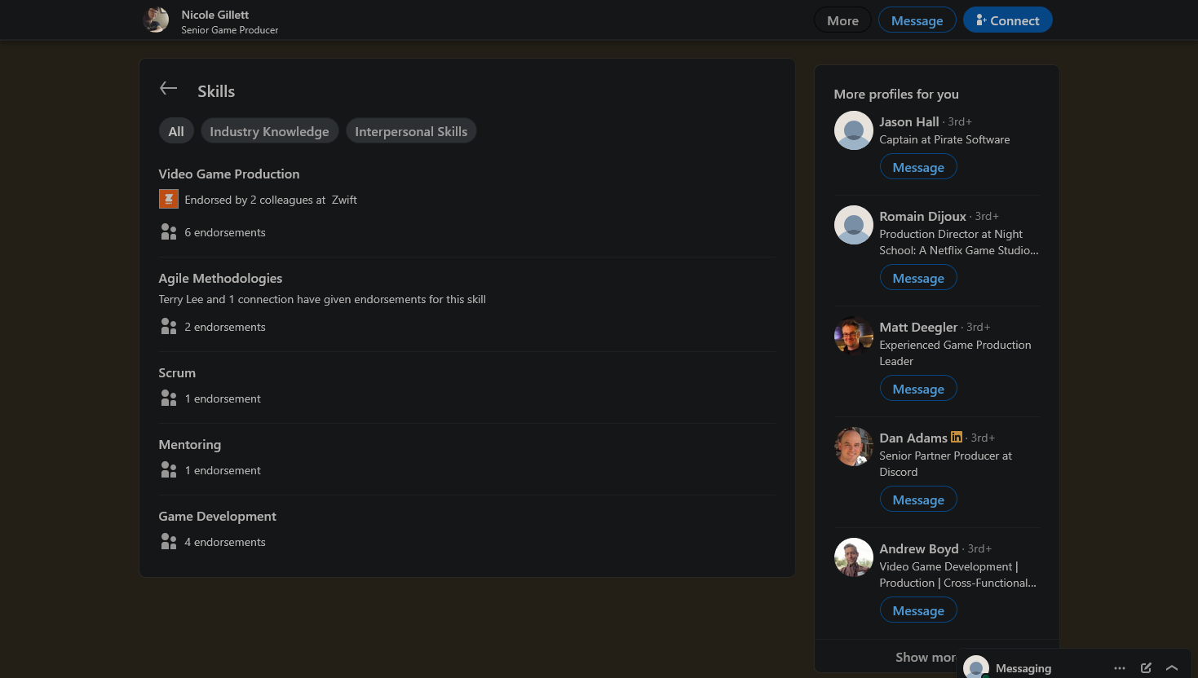Filter skills by Industry Knowledge
Image resolution: width=1198 pixels, height=678 pixels.
click(x=269, y=131)
